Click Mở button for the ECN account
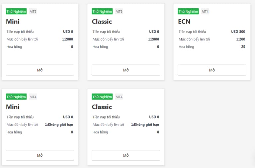 click(212, 70)
